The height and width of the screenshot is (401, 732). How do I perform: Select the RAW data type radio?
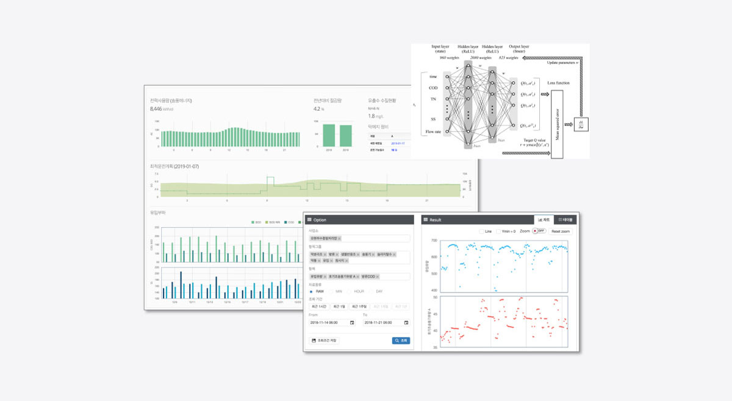pyautogui.click(x=311, y=291)
